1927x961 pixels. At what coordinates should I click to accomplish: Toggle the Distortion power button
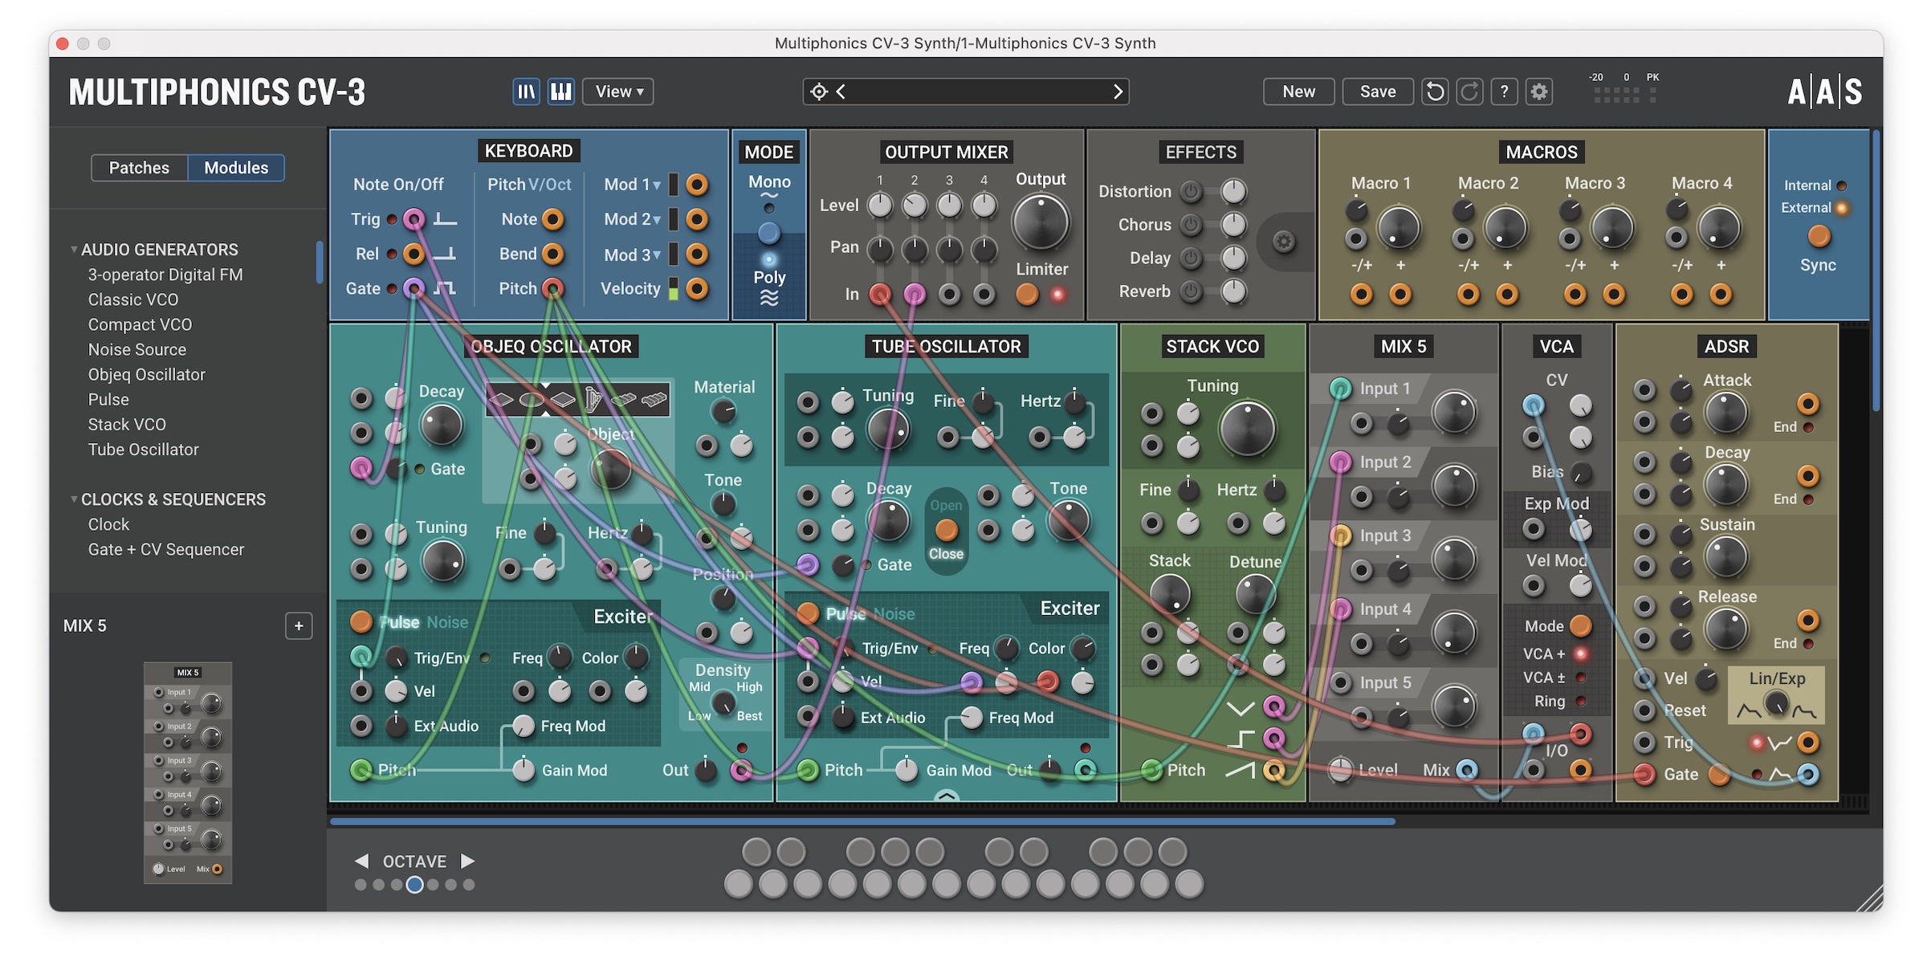(x=1191, y=191)
